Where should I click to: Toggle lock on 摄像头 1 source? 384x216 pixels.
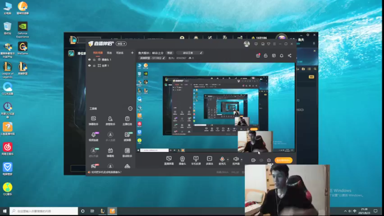[x=94, y=60]
